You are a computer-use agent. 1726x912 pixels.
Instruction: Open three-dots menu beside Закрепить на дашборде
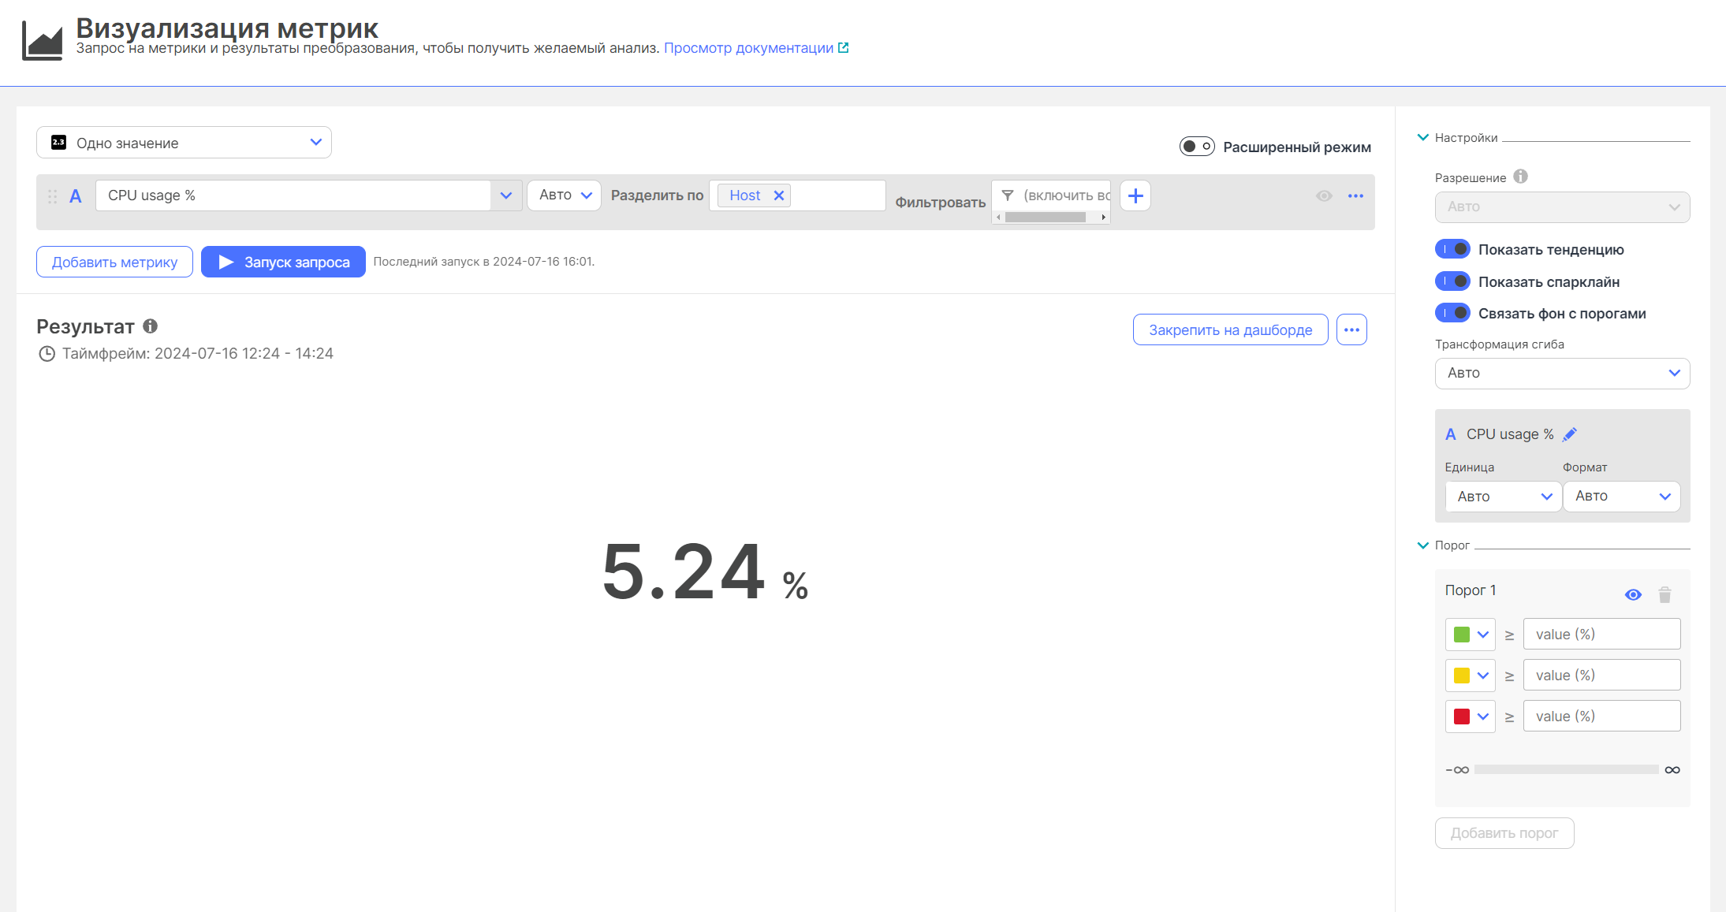[1351, 329]
